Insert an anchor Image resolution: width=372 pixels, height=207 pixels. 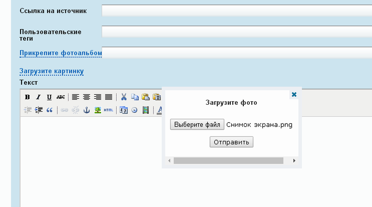[86, 110]
